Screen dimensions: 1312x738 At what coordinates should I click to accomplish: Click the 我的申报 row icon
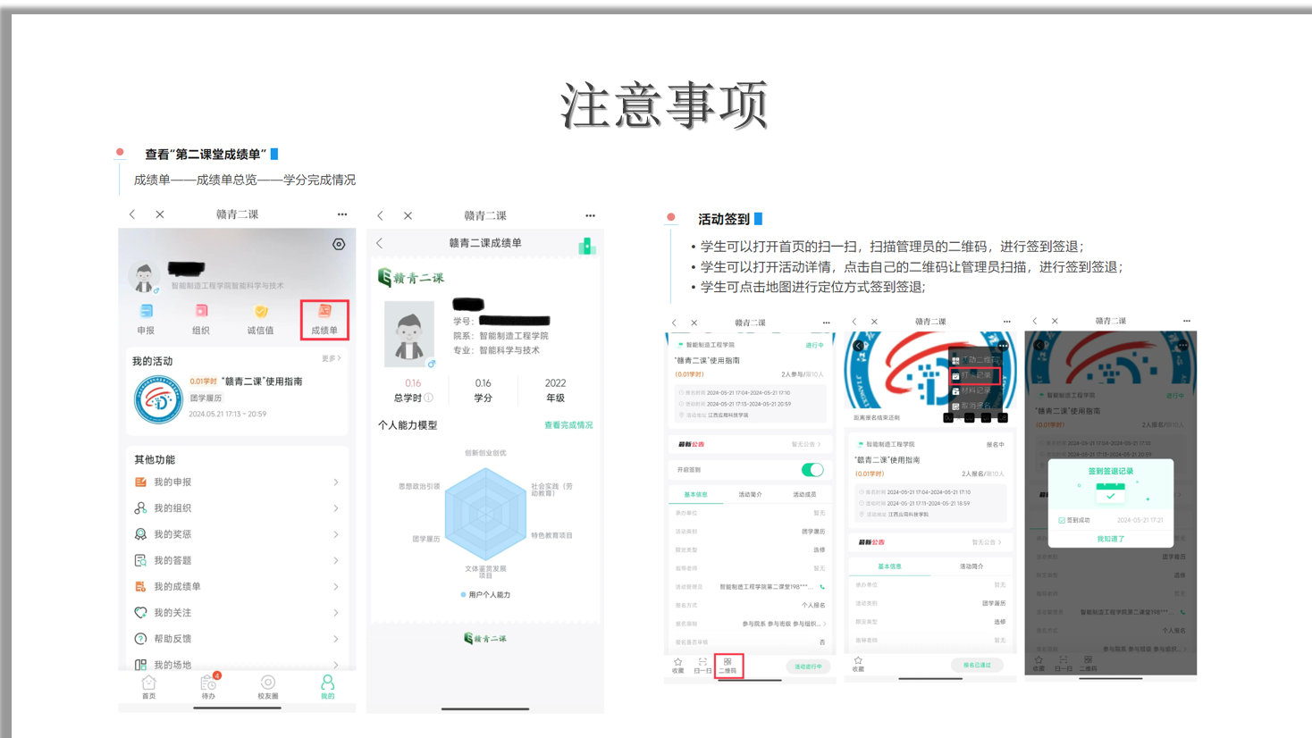[140, 482]
